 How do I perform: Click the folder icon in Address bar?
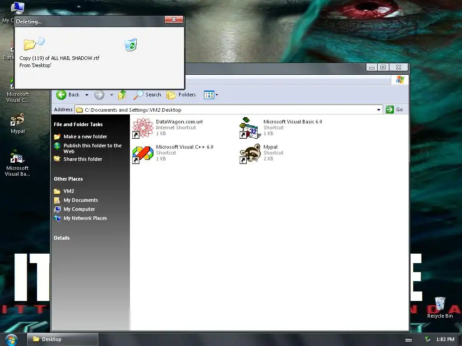tap(79, 110)
